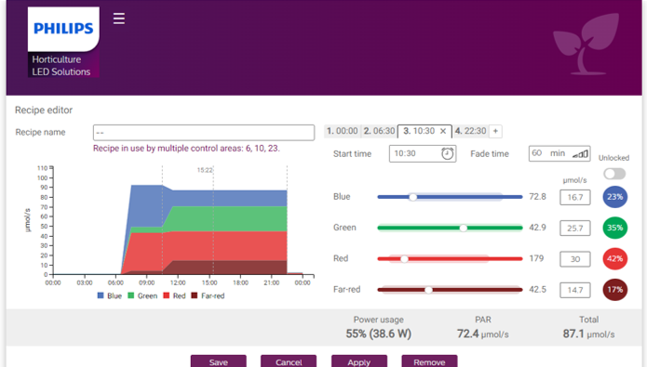Click the Green maximum value 42.9

[x=537, y=228]
